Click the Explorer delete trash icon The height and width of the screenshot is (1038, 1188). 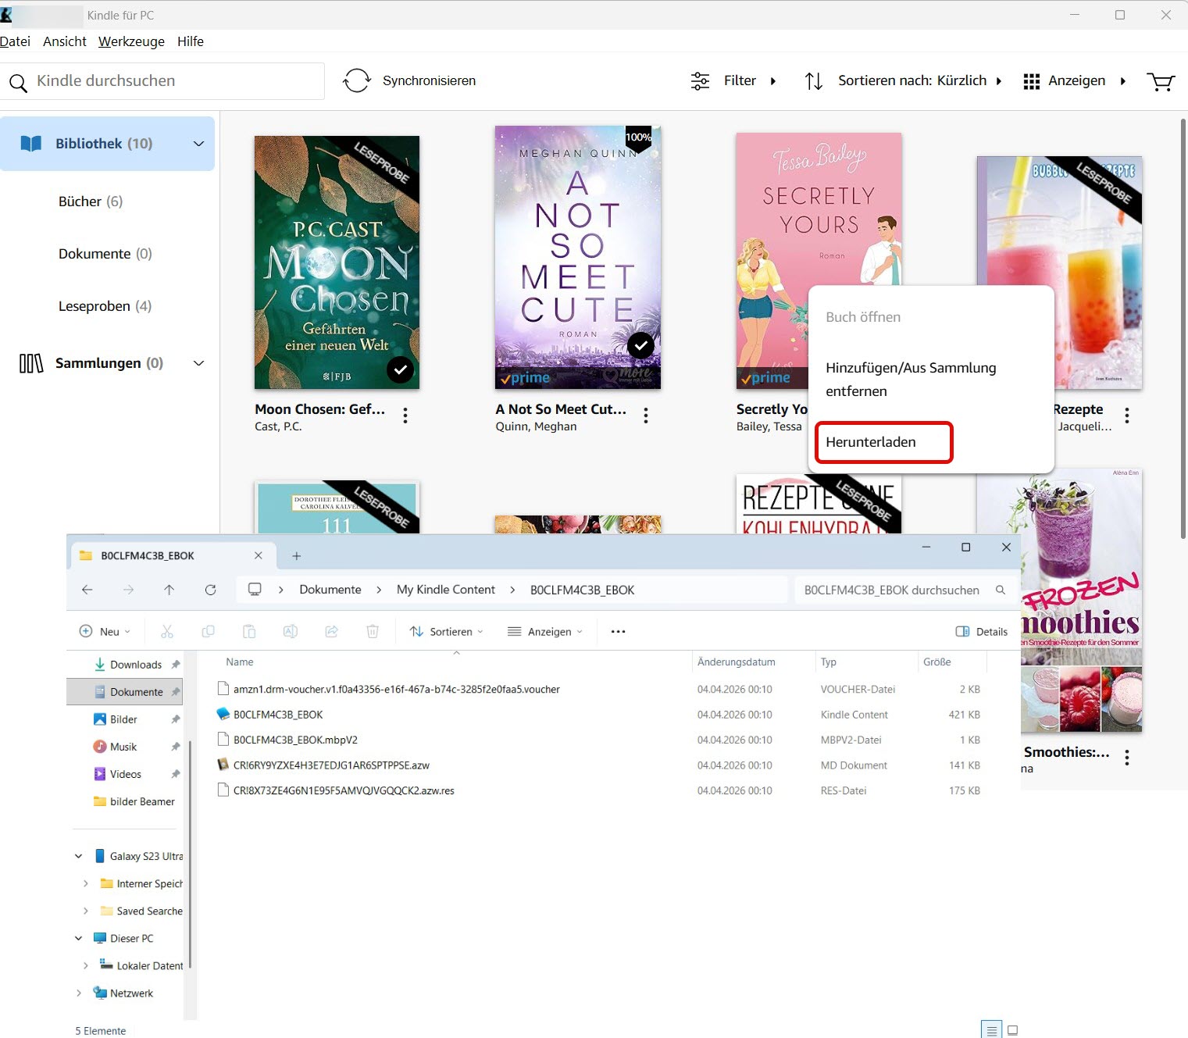373,631
